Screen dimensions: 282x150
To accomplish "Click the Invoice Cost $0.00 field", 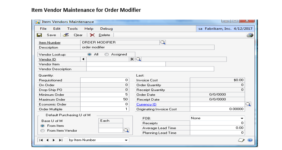I will pos(217,80).
